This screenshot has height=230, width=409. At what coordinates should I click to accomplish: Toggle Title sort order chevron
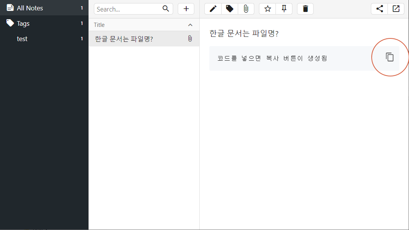click(190, 25)
